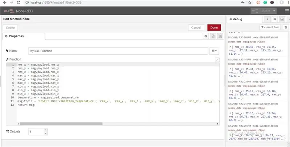Screen dimensions: 290x147
Task: Open the dashboard chart sidebar tab
Action: [282, 19]
